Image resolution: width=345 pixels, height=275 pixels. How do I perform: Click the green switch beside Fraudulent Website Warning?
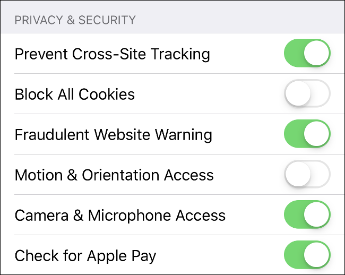pyautogui.click(x=307, y=134)
